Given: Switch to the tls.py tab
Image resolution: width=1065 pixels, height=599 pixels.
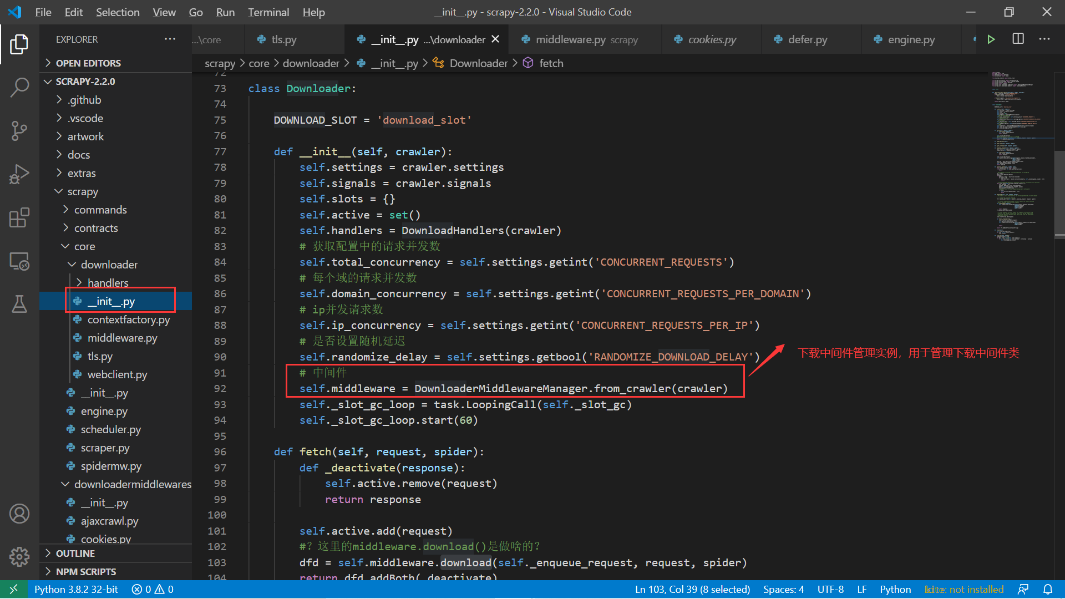Looking at the screenshot, I should click(294, 39).
